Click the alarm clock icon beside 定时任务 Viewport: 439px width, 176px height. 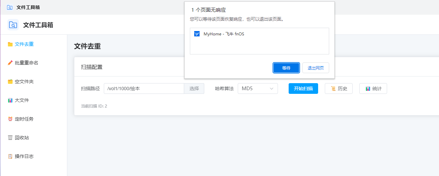point(10,119)
